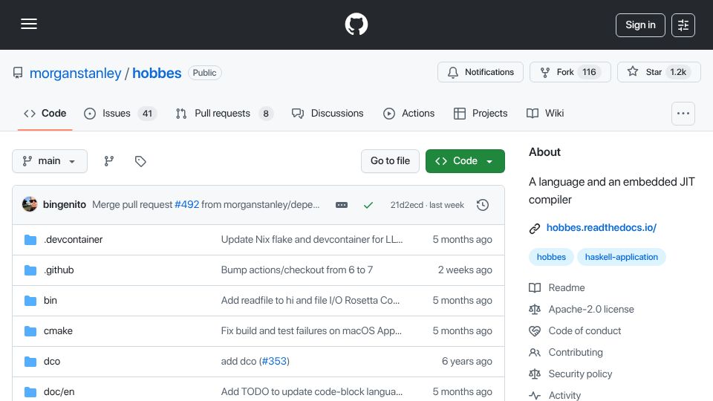Open the dco folder
713x401 pixels.
[52, 362]
